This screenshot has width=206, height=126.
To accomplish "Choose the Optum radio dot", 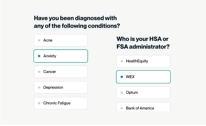I will 122,93.
